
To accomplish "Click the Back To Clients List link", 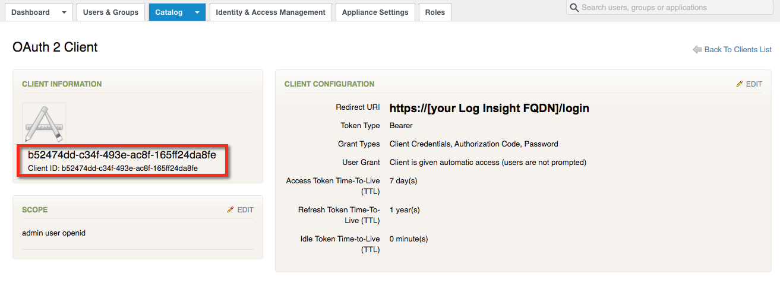I will (738, 50).
